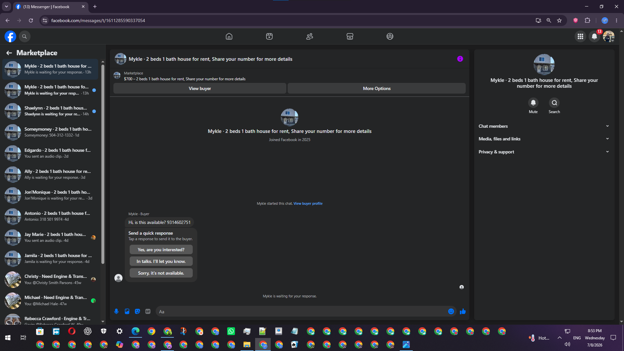Open the Jon'Monique conversation

50,195
